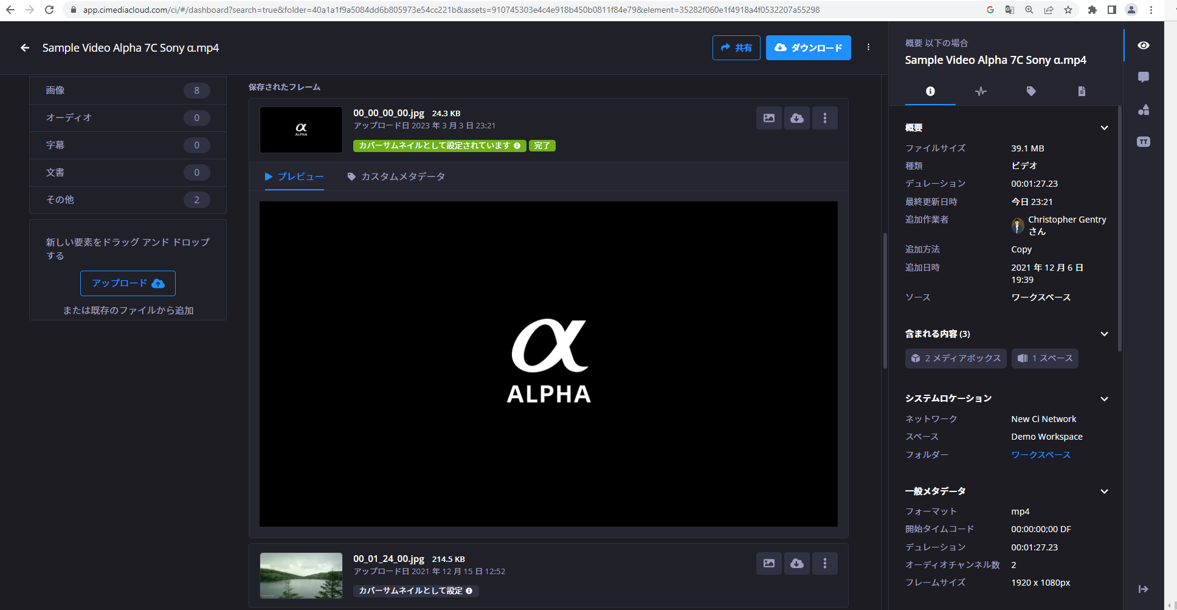Click the 完了 status badge
Screen dimensions: 1177x610
click(542, 145)
